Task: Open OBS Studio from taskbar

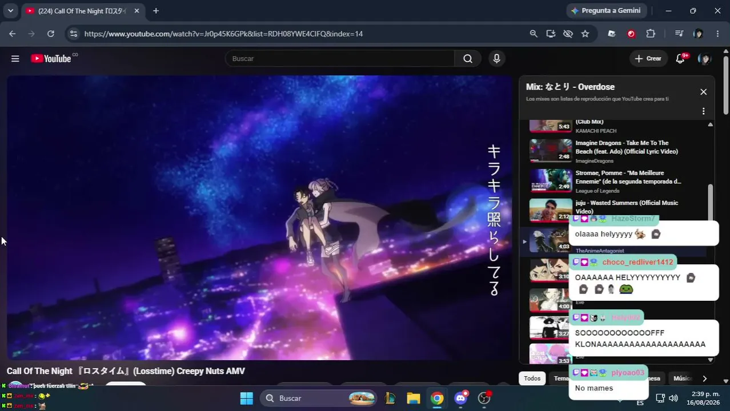Action: (x=484, y=398)
